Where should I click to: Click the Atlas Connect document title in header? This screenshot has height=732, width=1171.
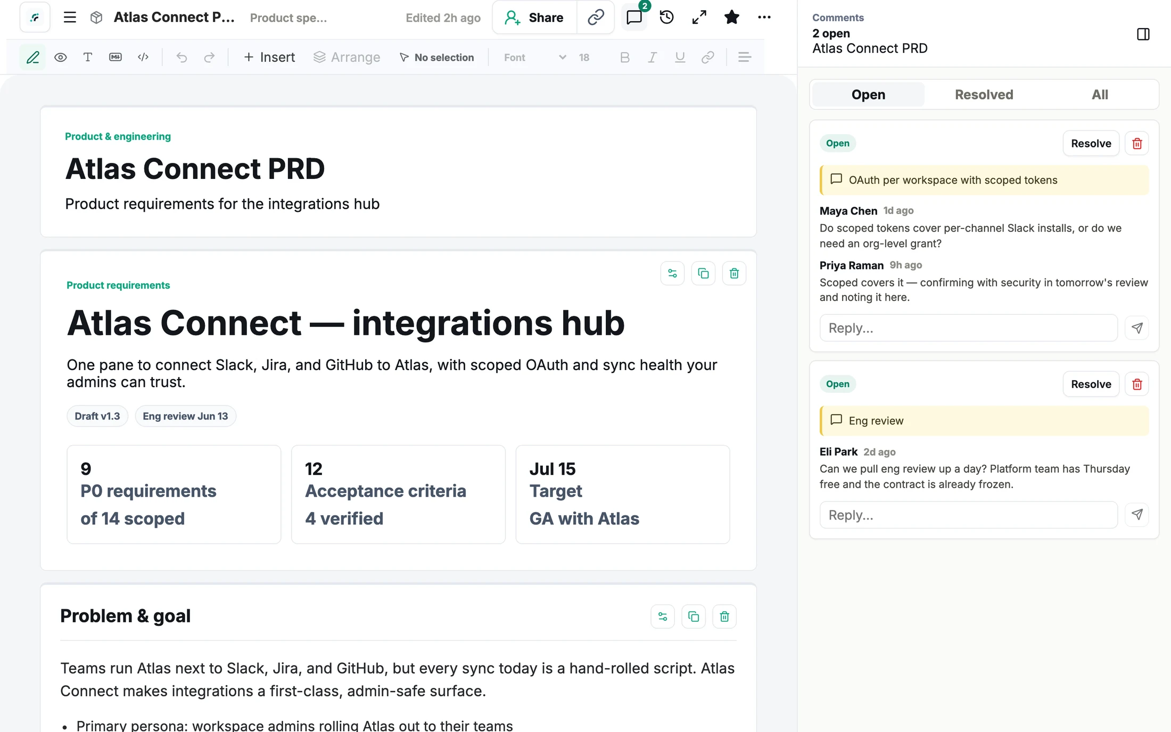(174, 18)
